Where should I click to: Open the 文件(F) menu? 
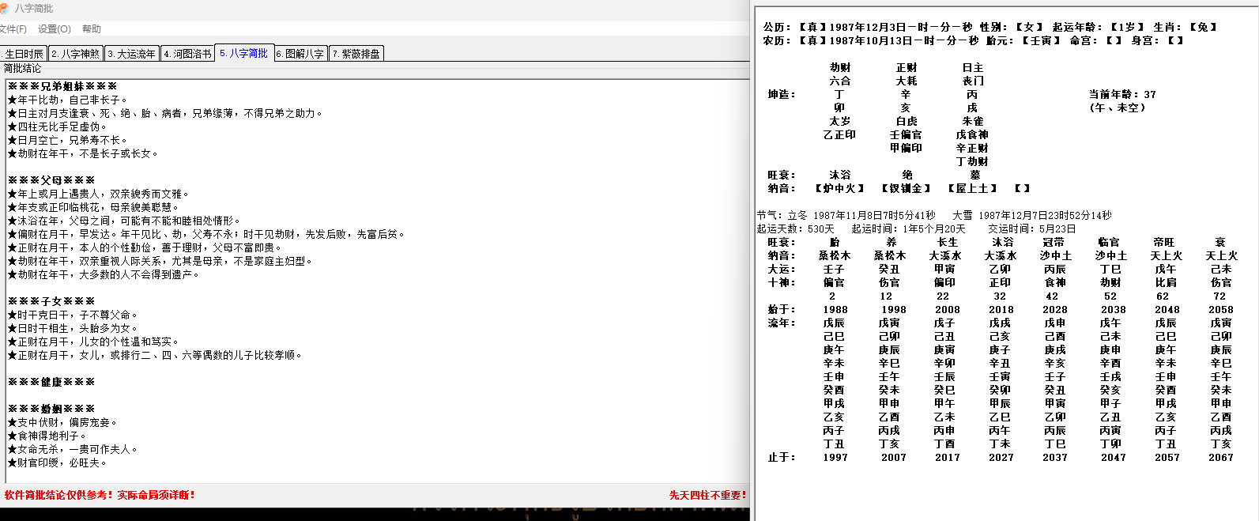pyautogui.click(x=13, y=29)
